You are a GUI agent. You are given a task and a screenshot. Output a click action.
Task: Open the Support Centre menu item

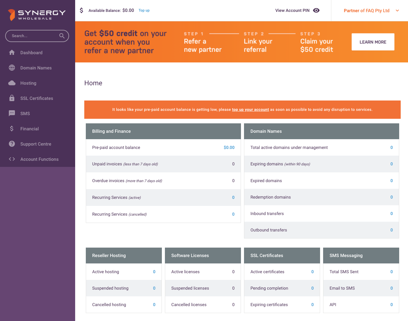pyautogui.click(x=36, y=144)
